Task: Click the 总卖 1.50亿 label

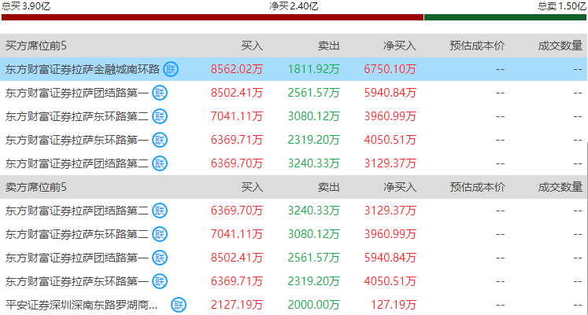Action: tap(562, 6)
